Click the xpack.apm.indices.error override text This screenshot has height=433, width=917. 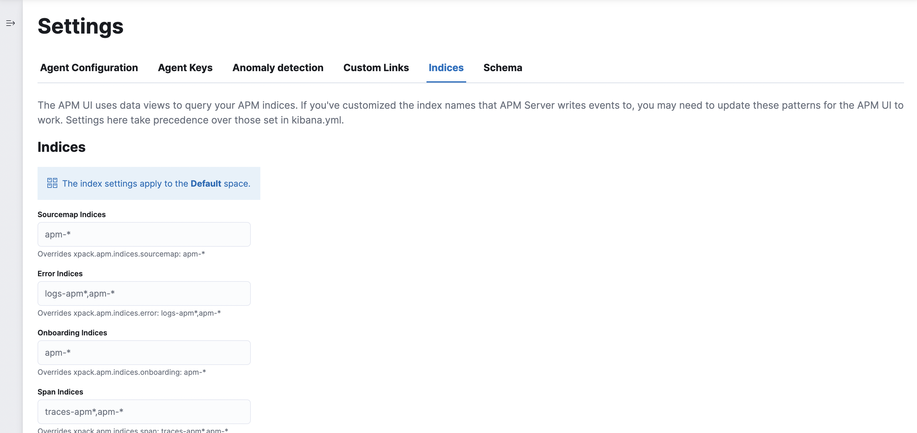(x=129, y=313)
